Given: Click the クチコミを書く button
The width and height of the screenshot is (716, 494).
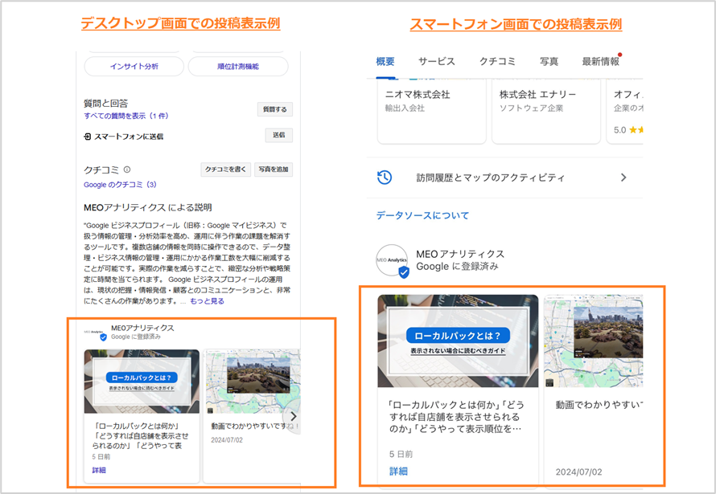Looking at the screenshot, I should (225, 169).
